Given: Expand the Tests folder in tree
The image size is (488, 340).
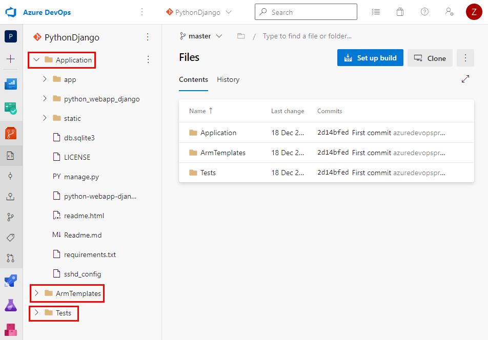Looking at the screenshot, I should click(36, 313).
